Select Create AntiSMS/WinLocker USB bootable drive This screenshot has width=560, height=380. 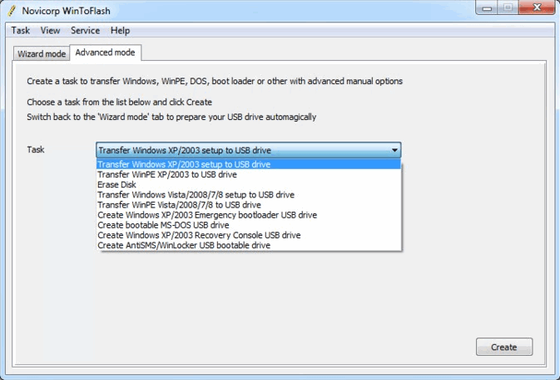(x=184, y=245)
